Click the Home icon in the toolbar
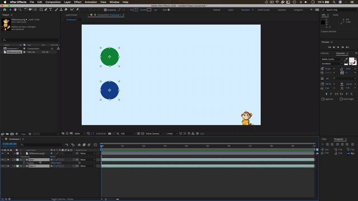Viewport: 358px width, 201px height. tap(4, 10)
